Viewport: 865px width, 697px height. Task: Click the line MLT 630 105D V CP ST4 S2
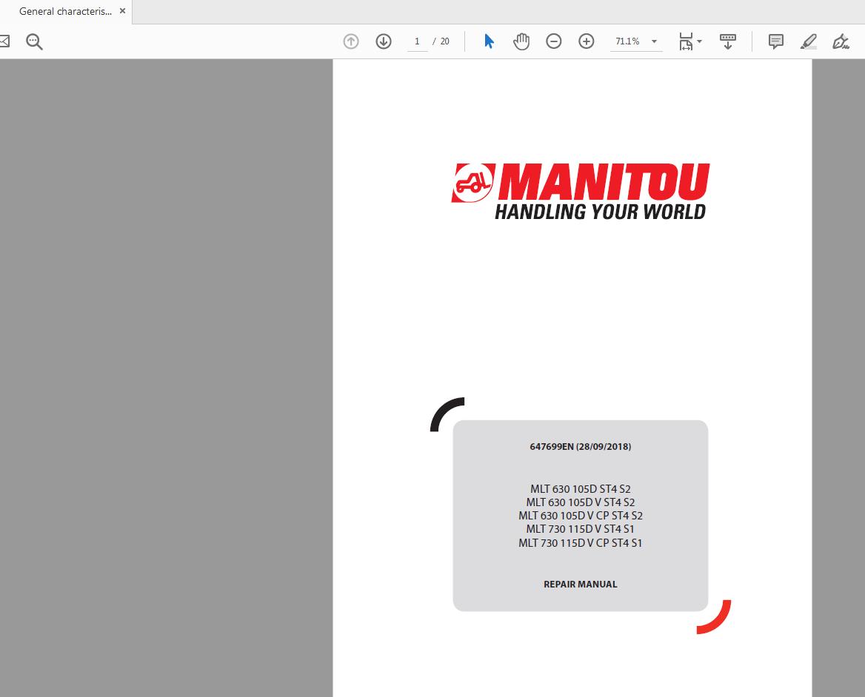581,516
